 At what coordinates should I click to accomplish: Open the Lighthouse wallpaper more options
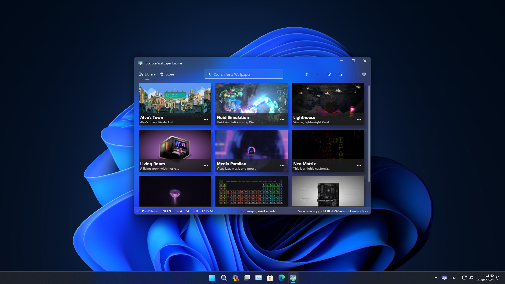tap(359, 119)
